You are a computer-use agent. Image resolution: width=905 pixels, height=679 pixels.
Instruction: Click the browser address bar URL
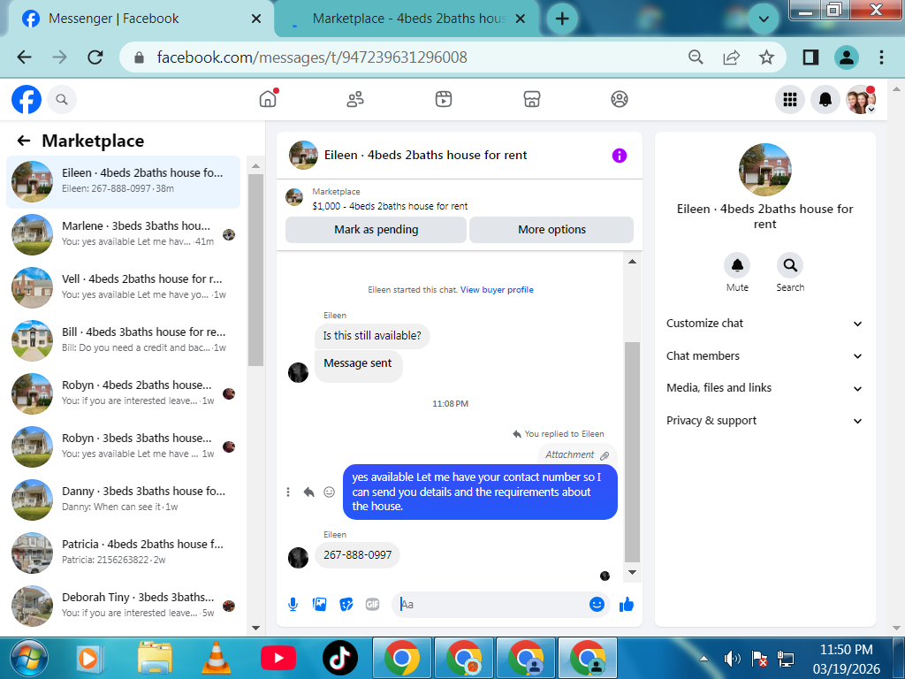(312, 57)
